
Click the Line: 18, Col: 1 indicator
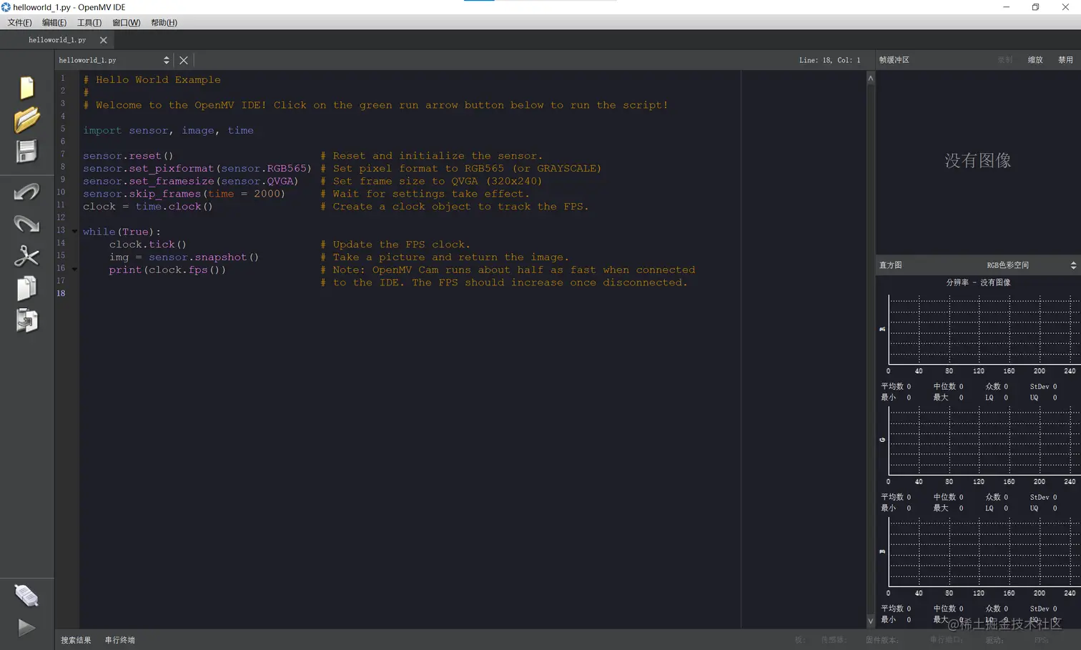pos(830,60)
